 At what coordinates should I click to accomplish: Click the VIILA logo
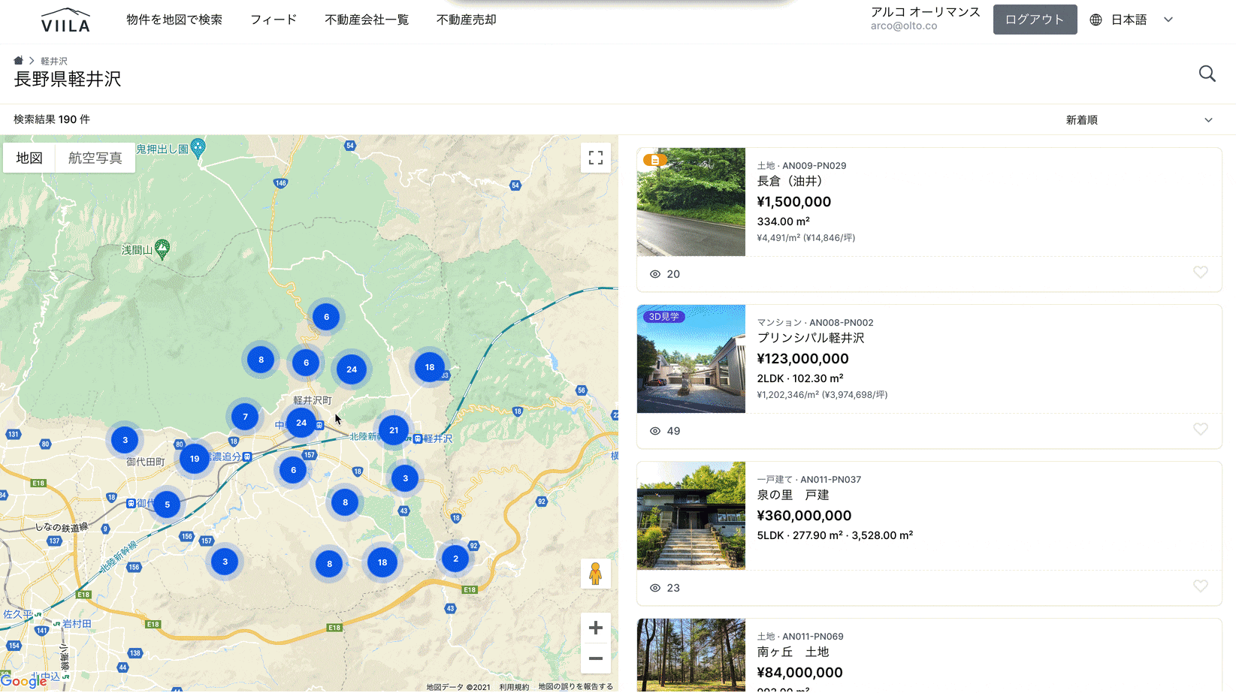click(x=65, y=20)
